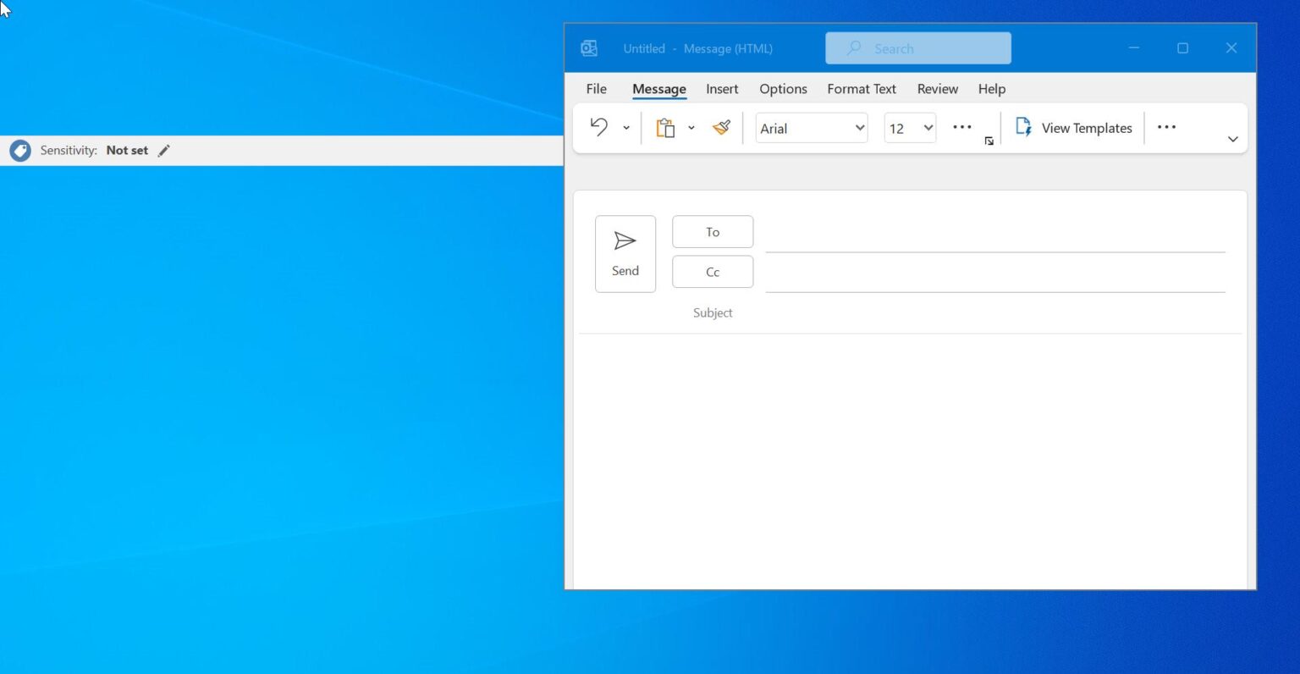Click the dialog launcher arrow near font size
This screenshot has width=1300, height=674.
click(x=989, y=141)
